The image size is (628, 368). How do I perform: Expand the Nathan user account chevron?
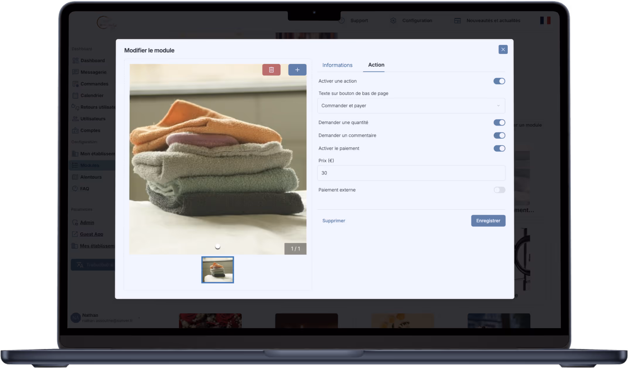tap(139, 318)
